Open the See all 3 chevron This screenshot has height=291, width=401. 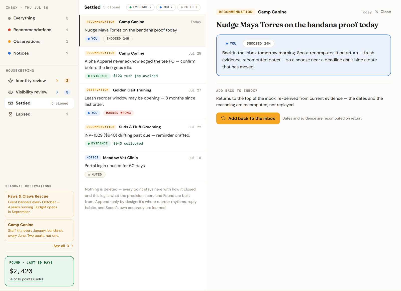[x=72, y=246]
